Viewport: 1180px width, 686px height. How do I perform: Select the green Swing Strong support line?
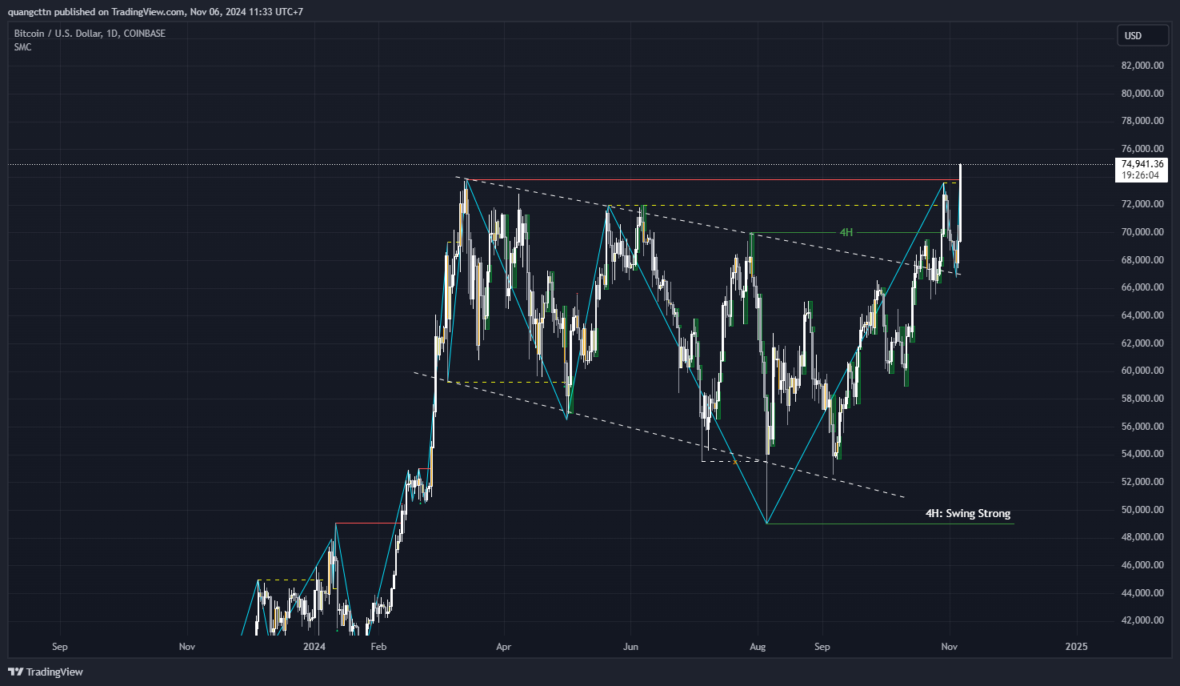890,524
